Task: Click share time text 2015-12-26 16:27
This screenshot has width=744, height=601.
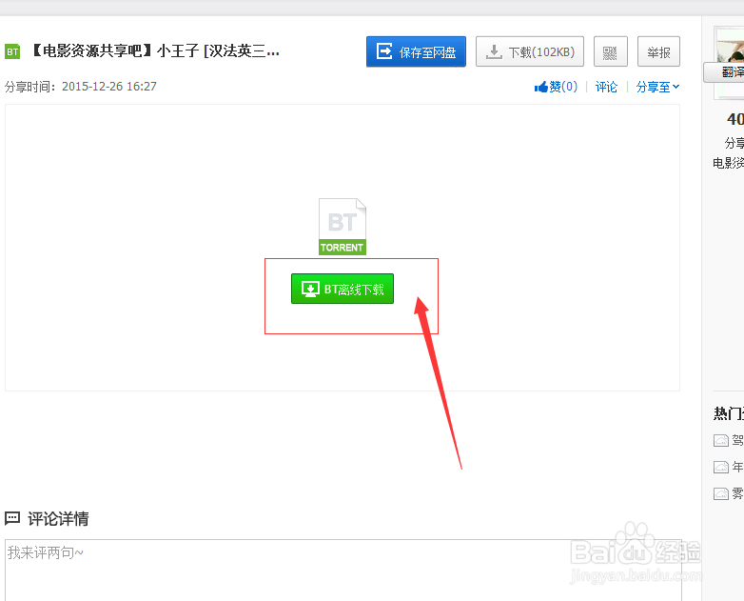Action: (x=109, y=87)
